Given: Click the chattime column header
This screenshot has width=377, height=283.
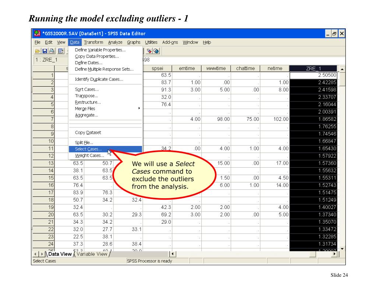Looking at the screenshot, I should pyautogui.click(x=245, y=68).
